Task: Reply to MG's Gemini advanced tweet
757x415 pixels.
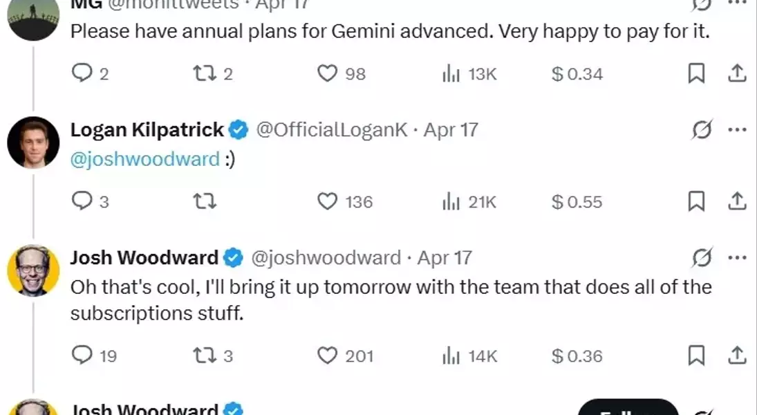Action: click(82, 73)
